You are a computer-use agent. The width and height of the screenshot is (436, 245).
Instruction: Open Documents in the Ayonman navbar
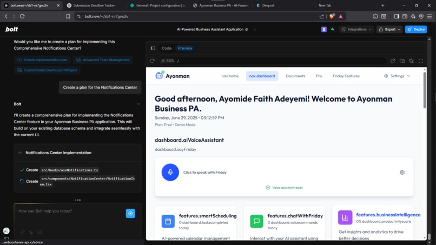click(295, 76)
